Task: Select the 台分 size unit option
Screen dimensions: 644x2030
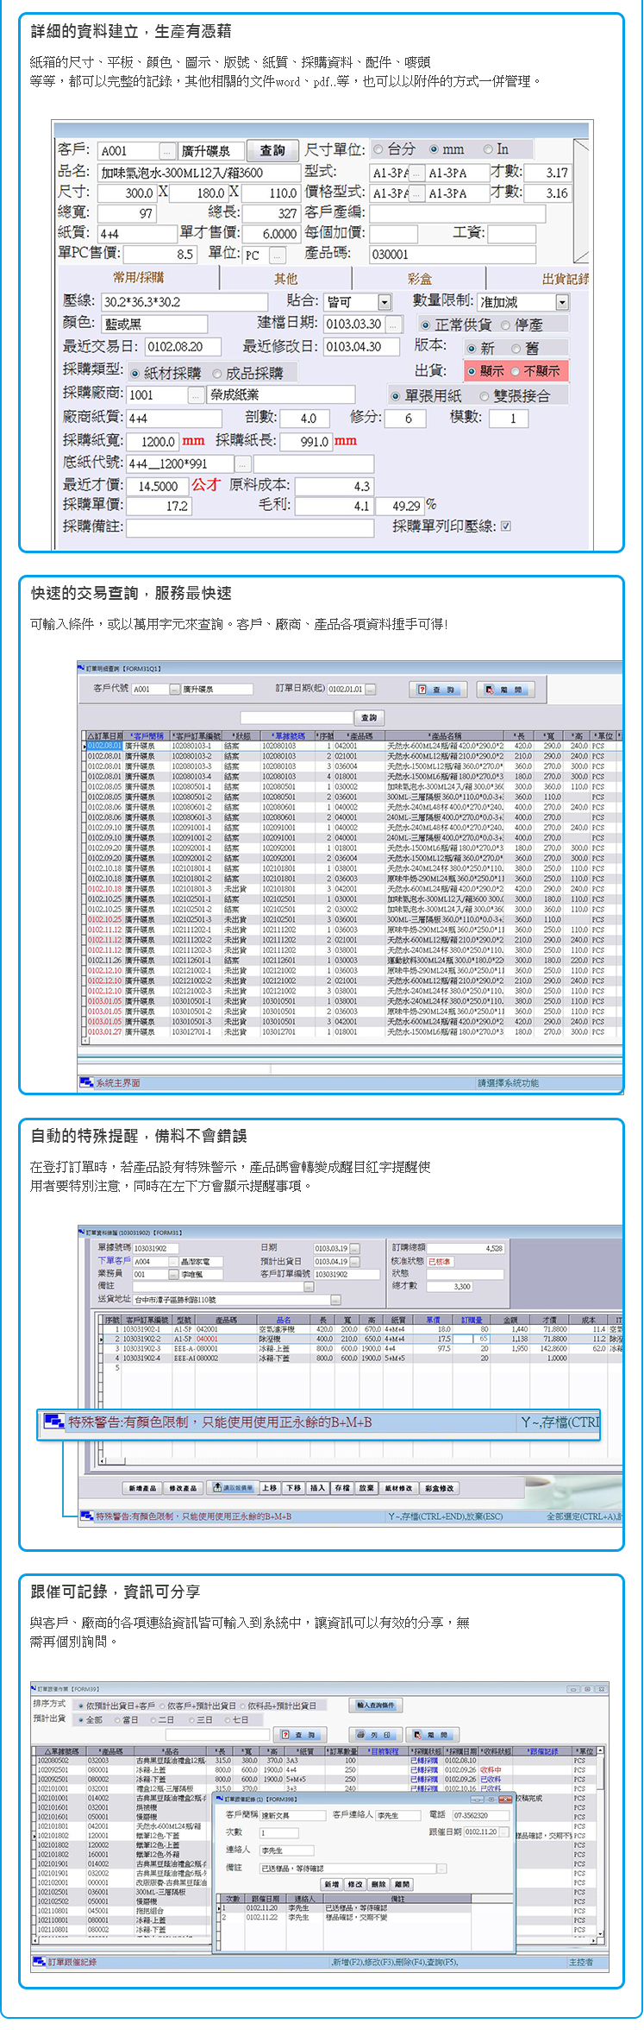Action: tap(378, 149)
